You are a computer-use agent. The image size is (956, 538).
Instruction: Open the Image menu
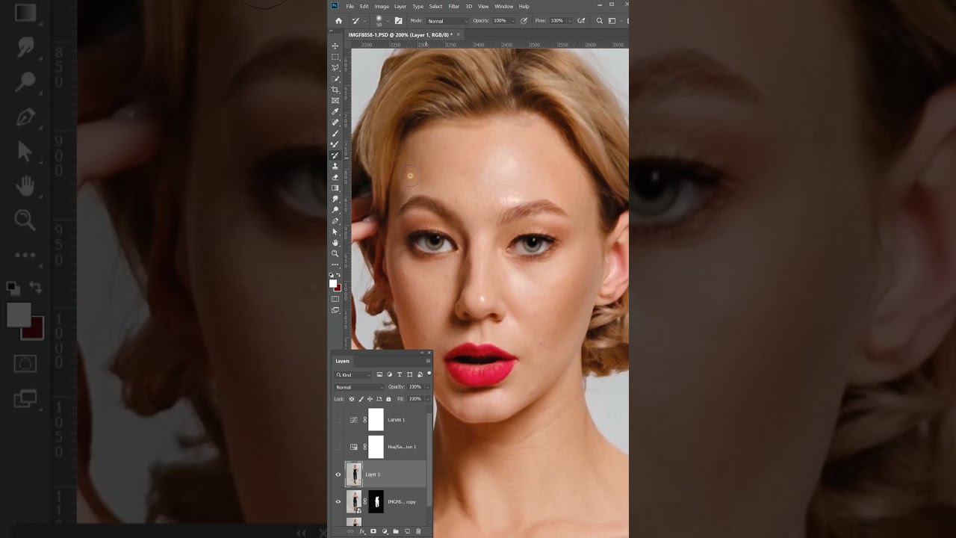[382, 7]
